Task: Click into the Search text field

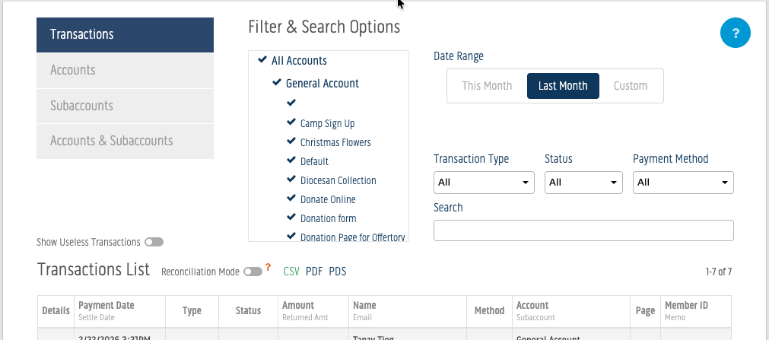Action: coord(583,230)
